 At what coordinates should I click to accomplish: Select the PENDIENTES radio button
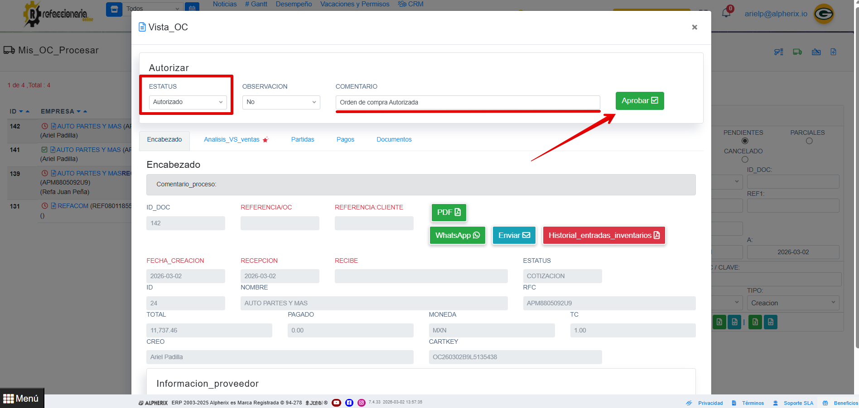745,141
